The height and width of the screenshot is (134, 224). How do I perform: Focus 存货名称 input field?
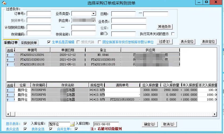[84, 33]
